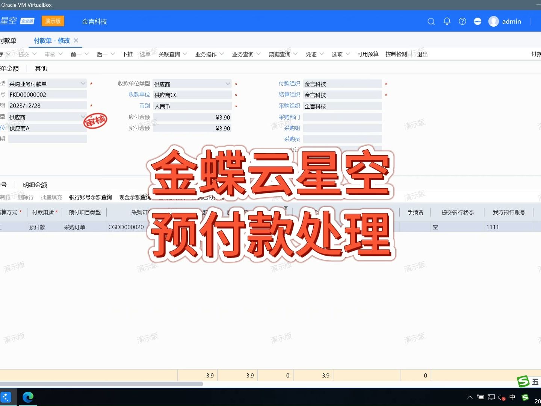This screenshot has height=406, width=541.
Task: Click the 实付金额 ¥3.90 field
Action: point(192,128)
